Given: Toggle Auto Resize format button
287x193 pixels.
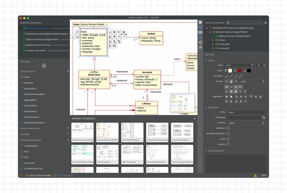Looking at the screenshot, I should (x=227, y=81).
